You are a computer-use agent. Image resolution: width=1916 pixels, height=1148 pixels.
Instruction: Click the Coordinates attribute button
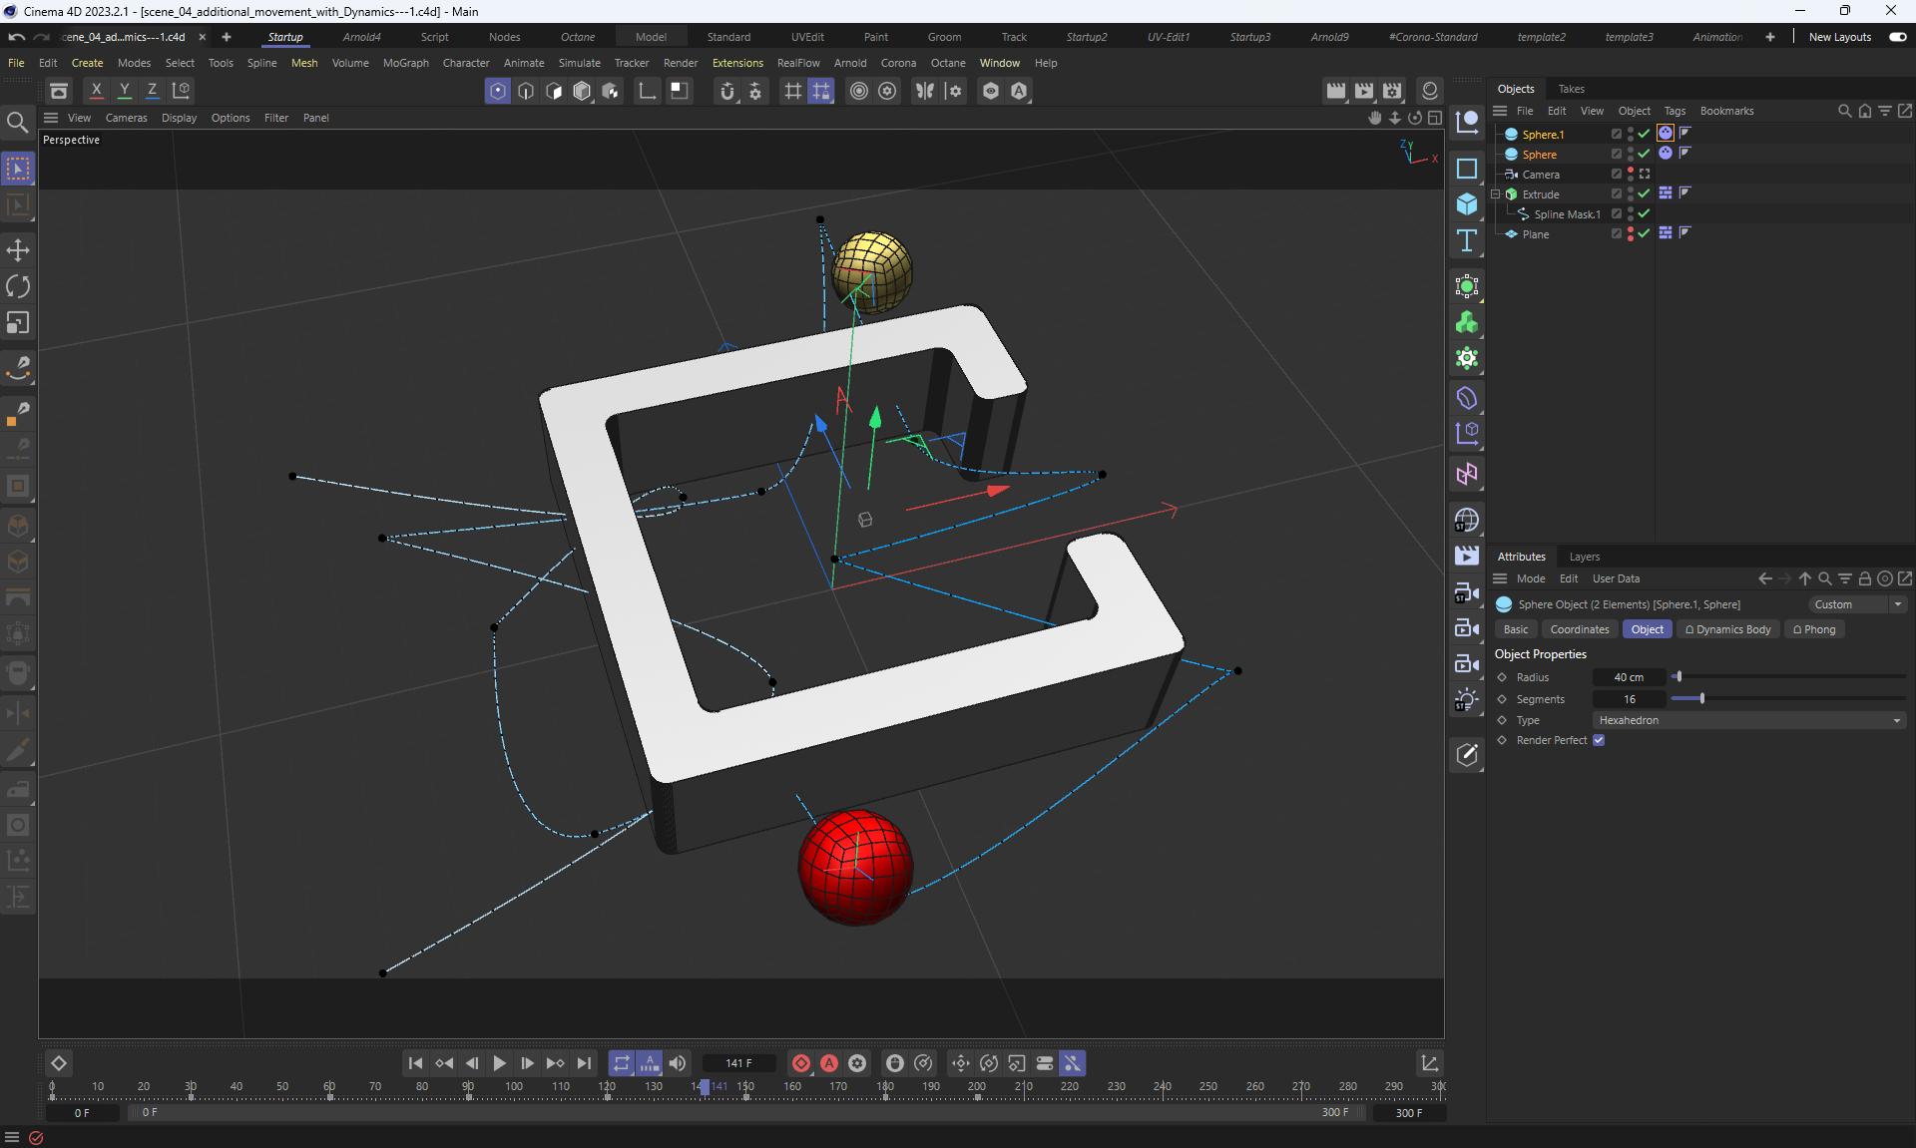tap(1579, 629)
